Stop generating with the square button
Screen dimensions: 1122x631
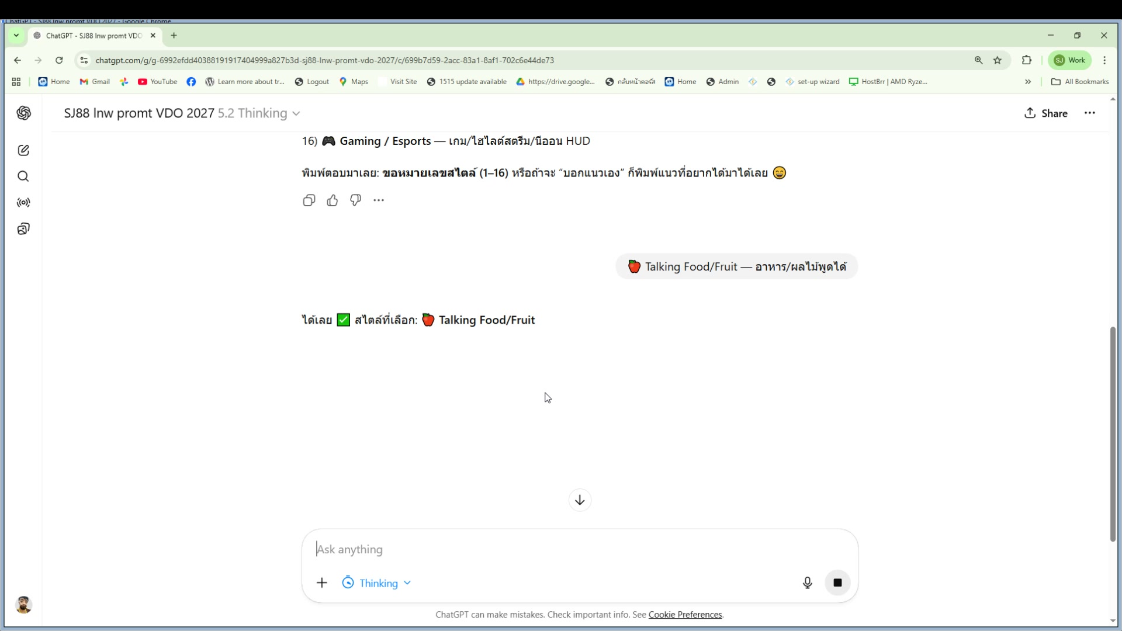coord(837,583)
